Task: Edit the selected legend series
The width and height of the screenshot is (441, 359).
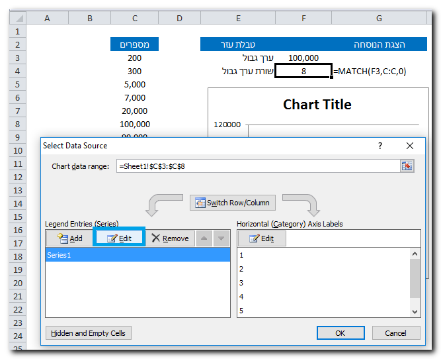Action: (x=119, y=238)
